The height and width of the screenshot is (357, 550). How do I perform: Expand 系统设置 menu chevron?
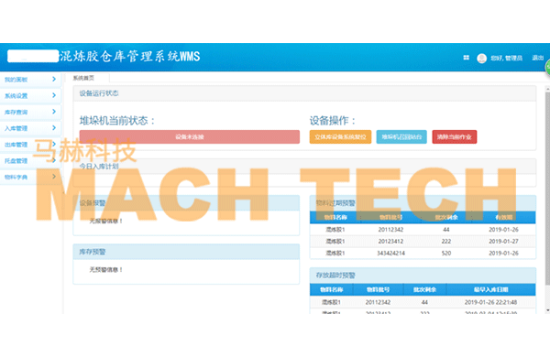pos(54,95)
